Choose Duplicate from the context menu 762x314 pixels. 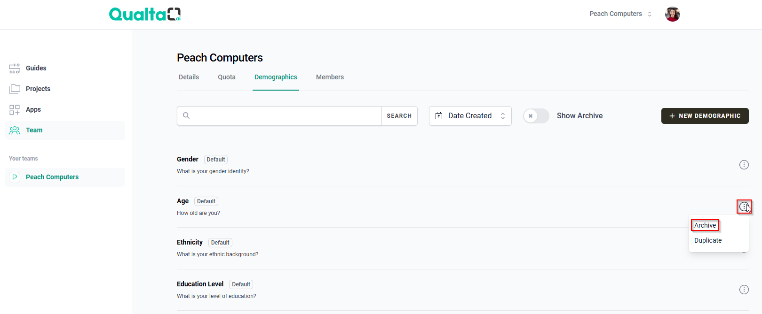[708, 240]
